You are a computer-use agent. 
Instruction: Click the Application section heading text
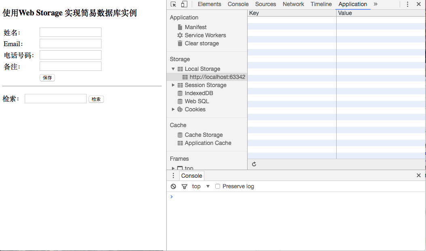pyautogui.click(x=184, y=17)
